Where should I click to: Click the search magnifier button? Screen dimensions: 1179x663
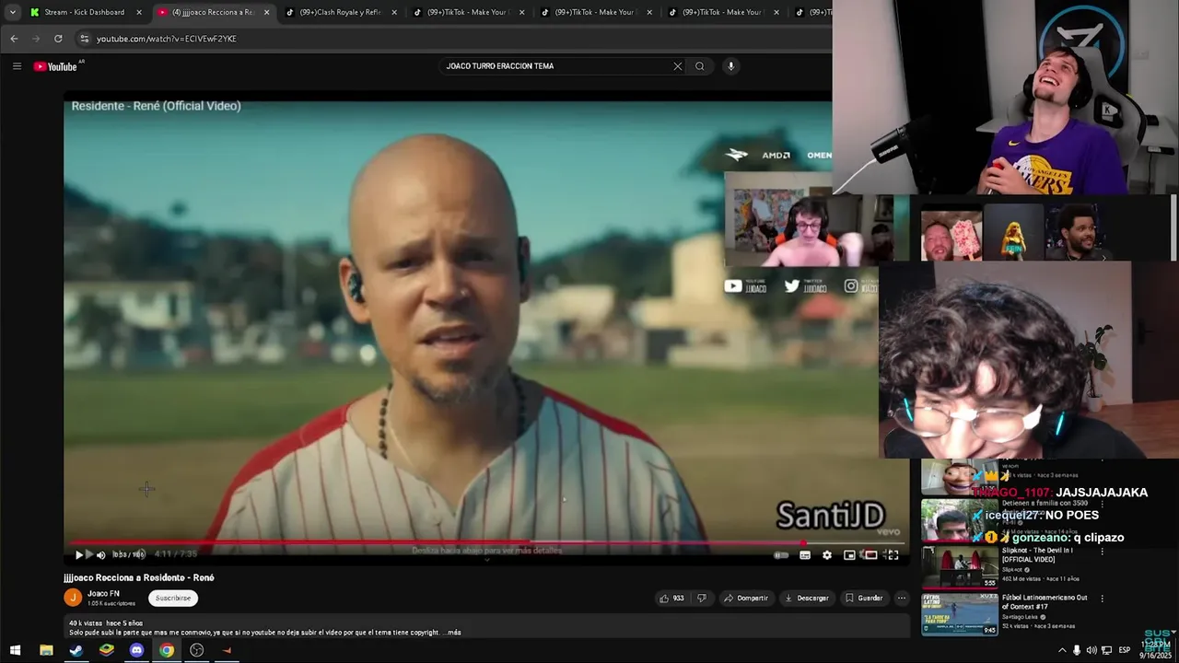click(700, 66)
